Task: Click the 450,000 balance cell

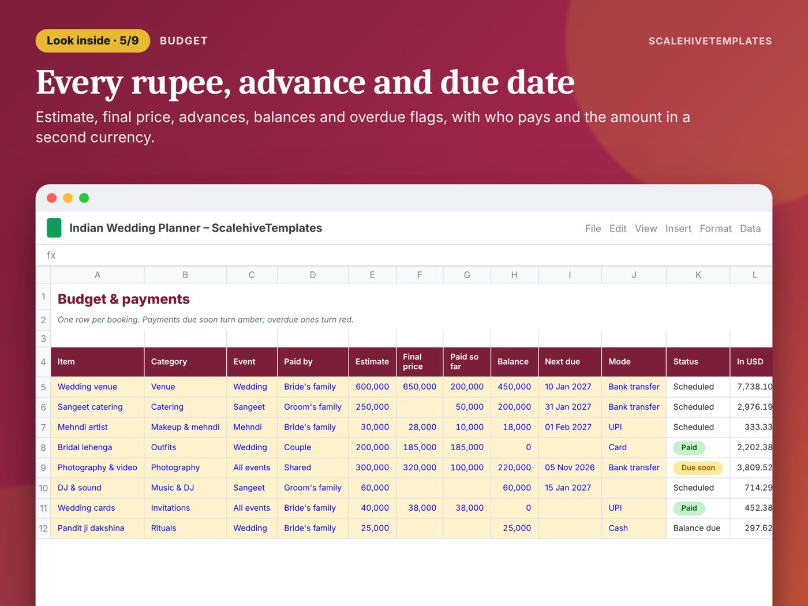Action: [x=514, y=387]
